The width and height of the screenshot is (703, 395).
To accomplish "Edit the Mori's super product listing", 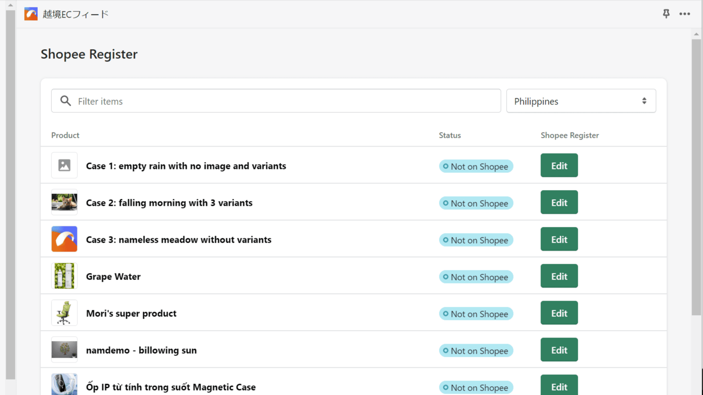I will (x=559, y=313).
